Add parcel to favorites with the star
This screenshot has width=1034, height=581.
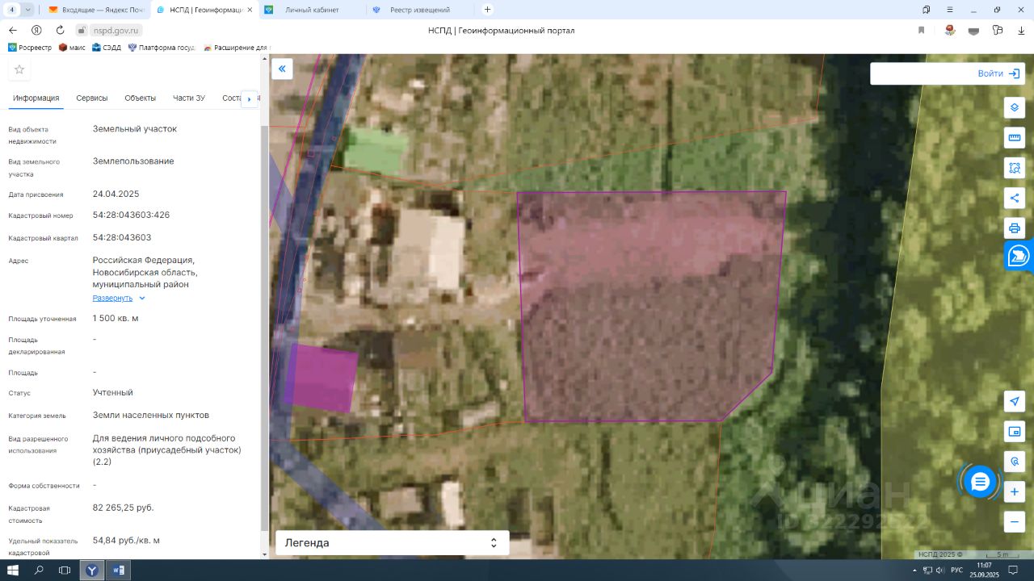(19, 70)
